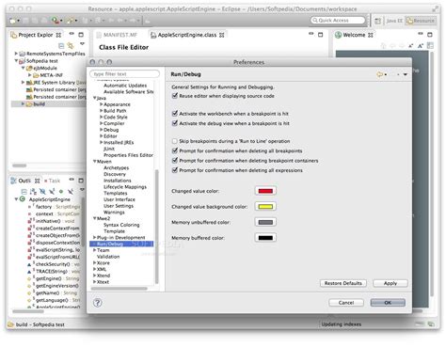Expand the Xcore preferences node
The height and width of the screenshot is (347, 446).
[x=95, y=262]
